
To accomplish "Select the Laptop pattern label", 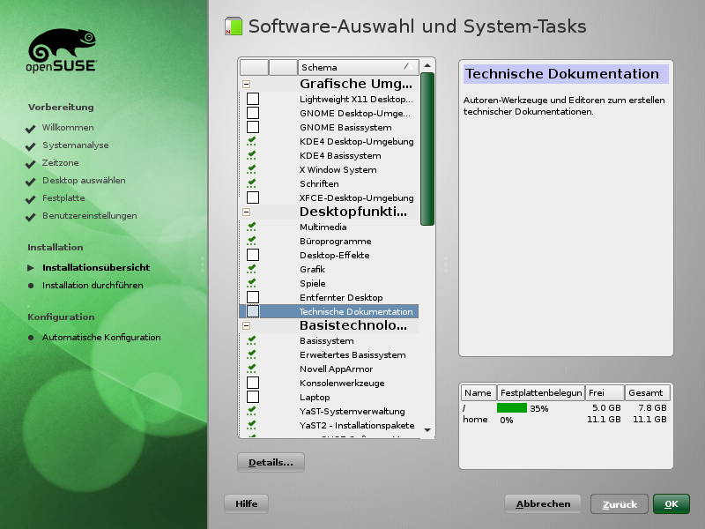I will click(x=315, y=398).
